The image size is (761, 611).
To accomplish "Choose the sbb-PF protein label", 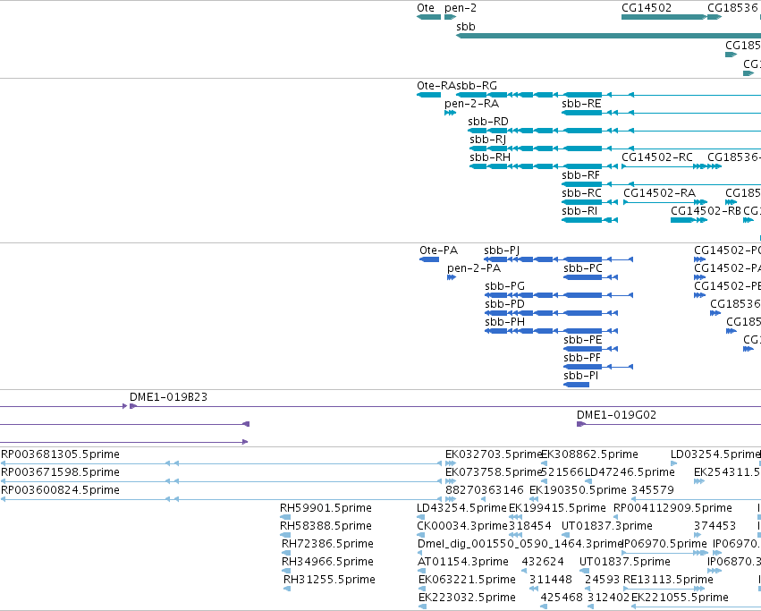I will (582, 359).
